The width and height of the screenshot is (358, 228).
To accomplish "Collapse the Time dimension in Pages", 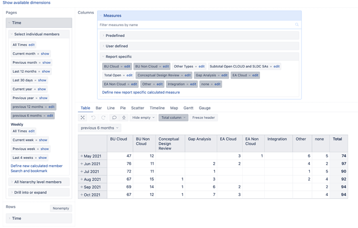I will 39,23.
